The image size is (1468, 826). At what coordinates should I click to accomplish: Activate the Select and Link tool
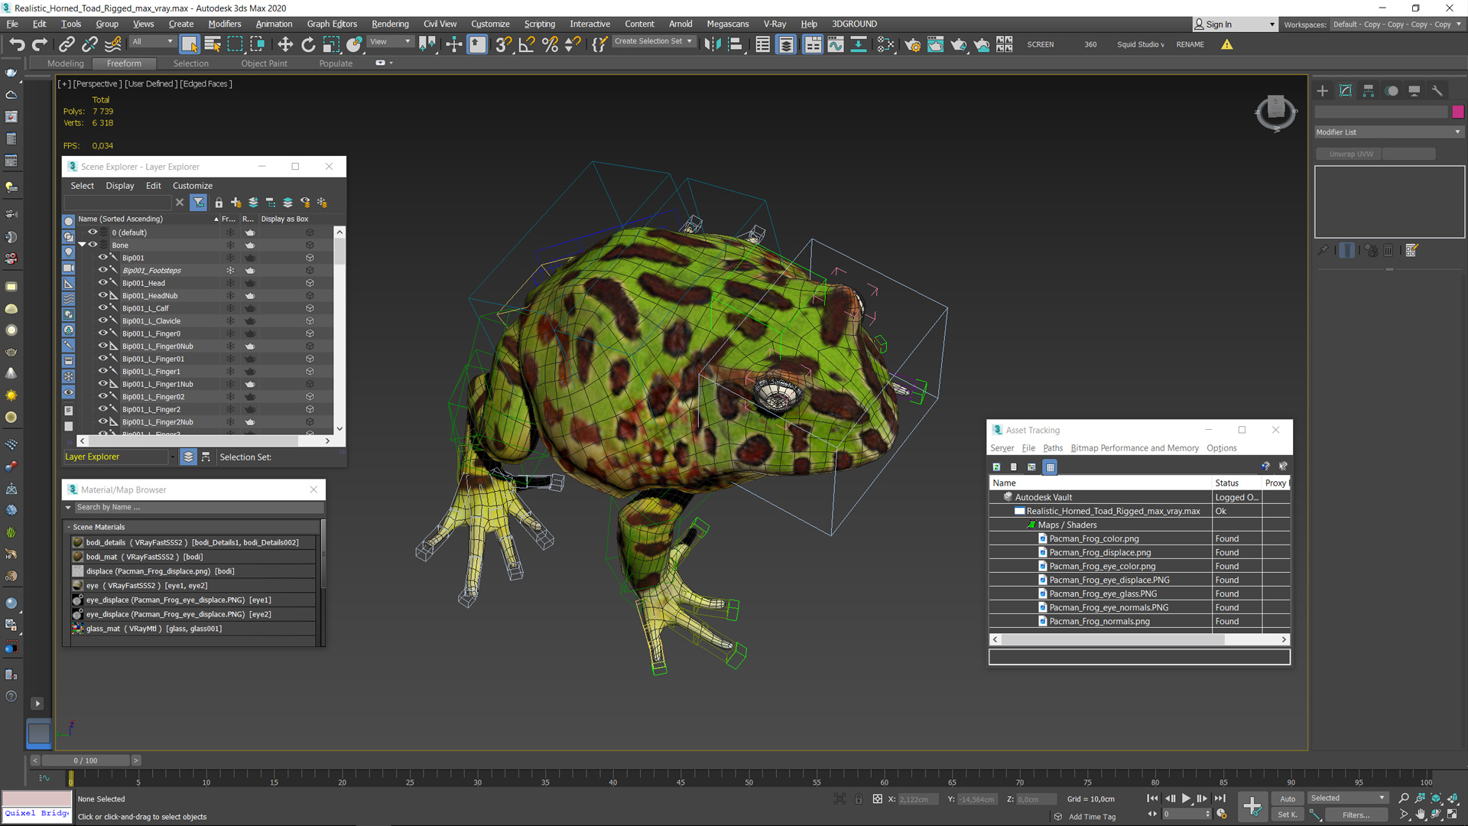tap(67, 44)
